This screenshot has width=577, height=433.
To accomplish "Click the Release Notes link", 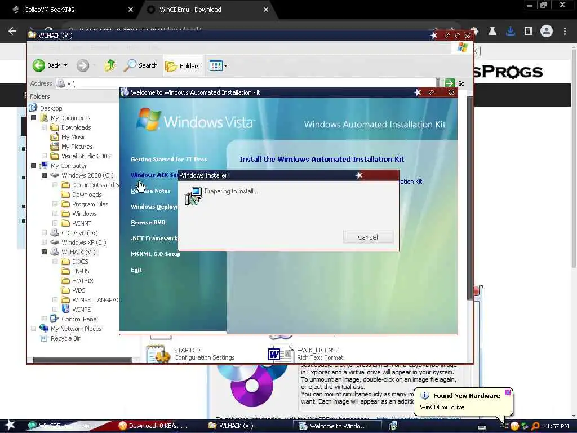I will [x=150, y=191].
